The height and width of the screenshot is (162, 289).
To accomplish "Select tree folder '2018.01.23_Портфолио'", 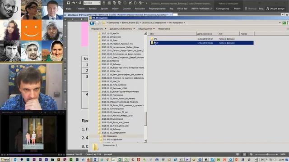I will 112,95.
